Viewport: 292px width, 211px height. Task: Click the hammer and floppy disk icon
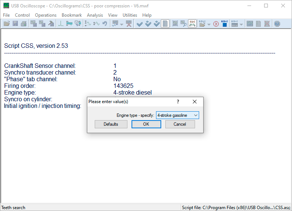[x=51, y=24]
